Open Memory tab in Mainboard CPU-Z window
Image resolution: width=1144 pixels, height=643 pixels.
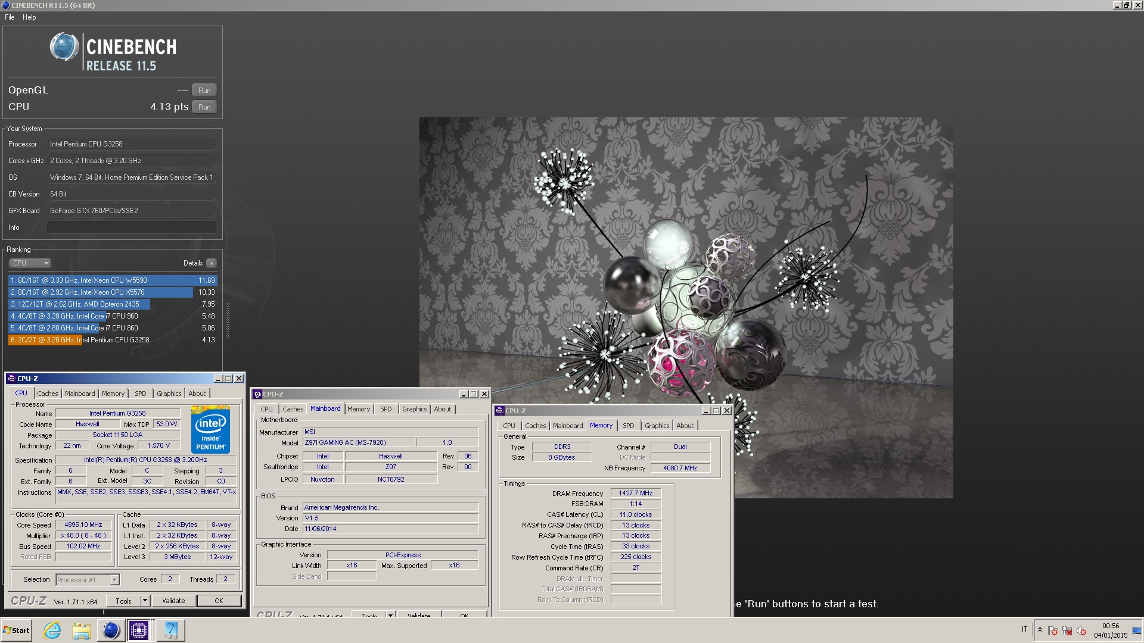359,409
